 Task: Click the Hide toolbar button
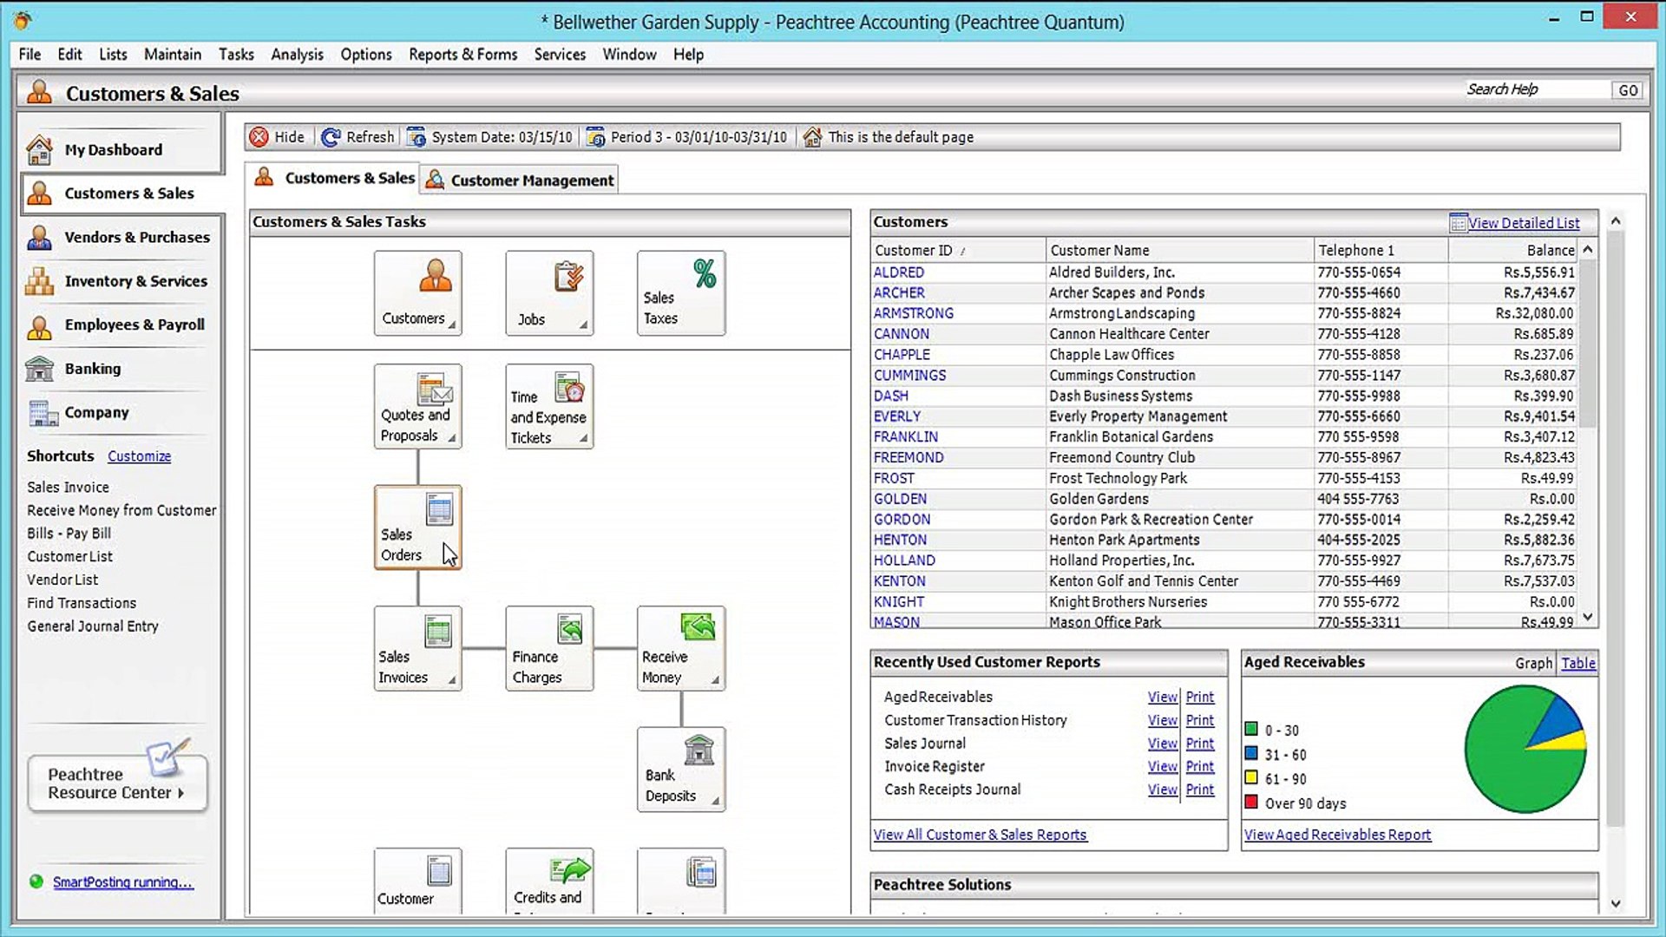coord(277,137)
